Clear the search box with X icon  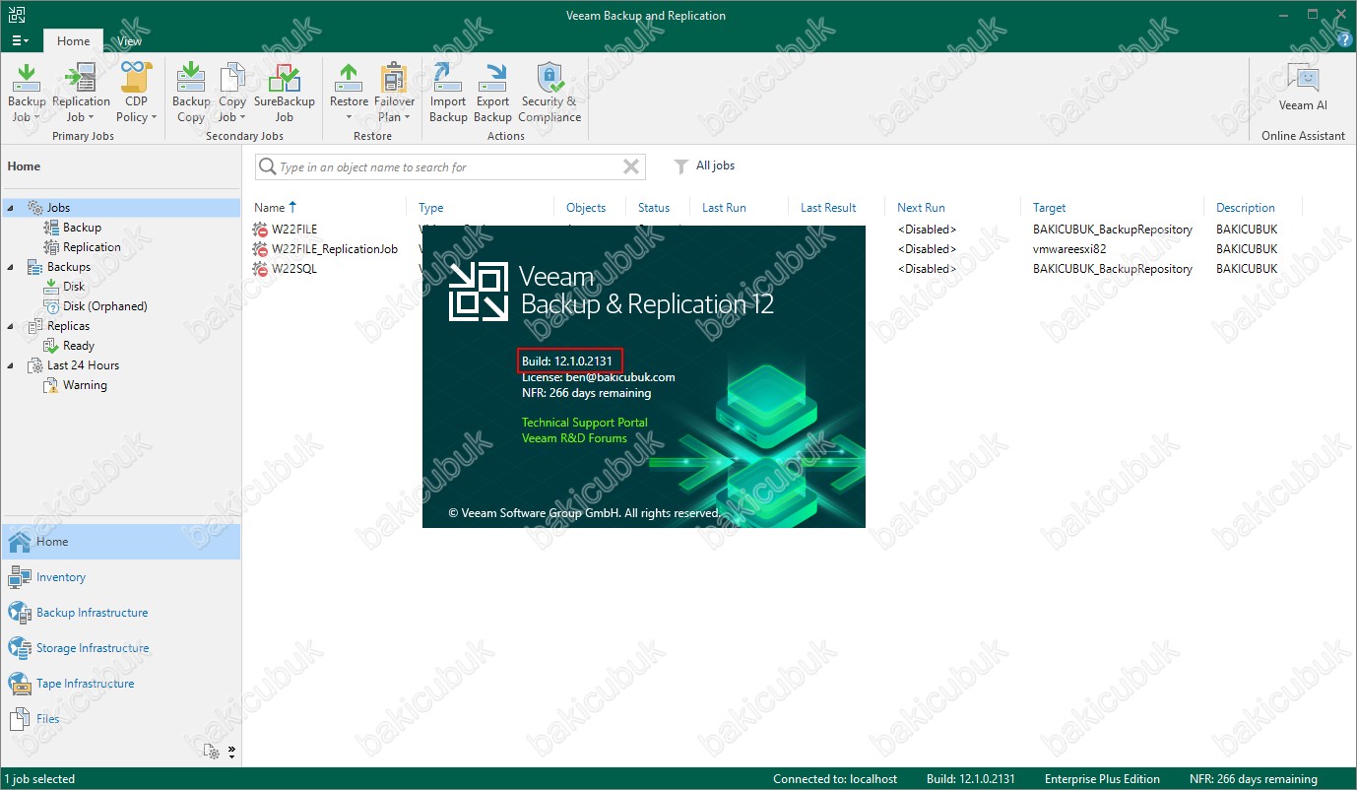[x=631, y=167]
